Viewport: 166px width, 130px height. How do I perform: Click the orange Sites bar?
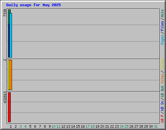coord(11,75)
